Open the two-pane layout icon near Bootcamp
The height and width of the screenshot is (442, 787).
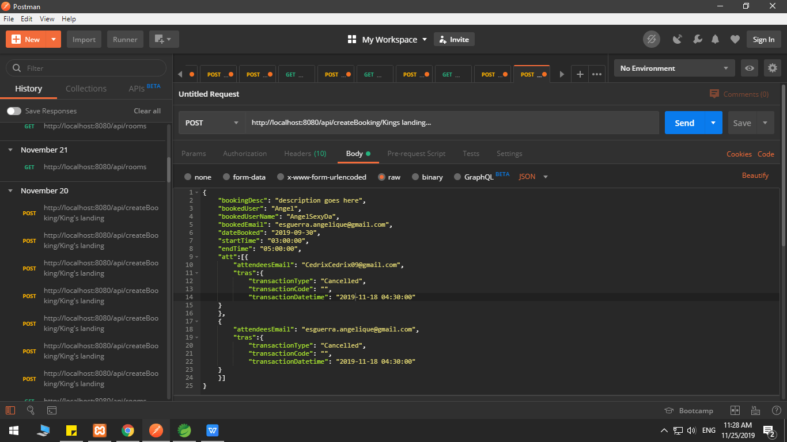click(735, 410)
